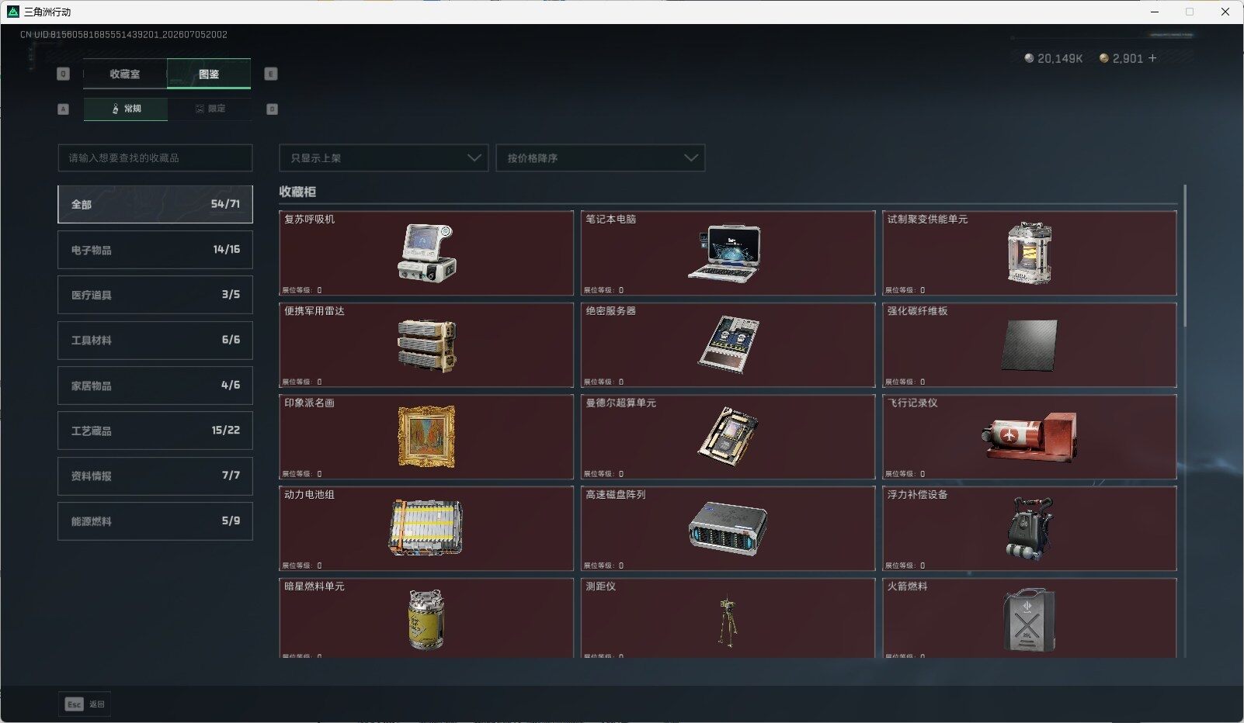The width and height of the screenshot is (1244, 723).
Task: Click the 2,901 currency amount
Action: click(1128, 58)
